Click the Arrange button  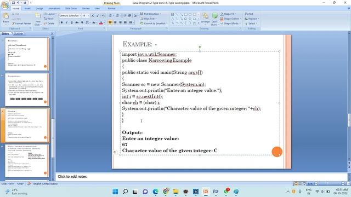205,18
